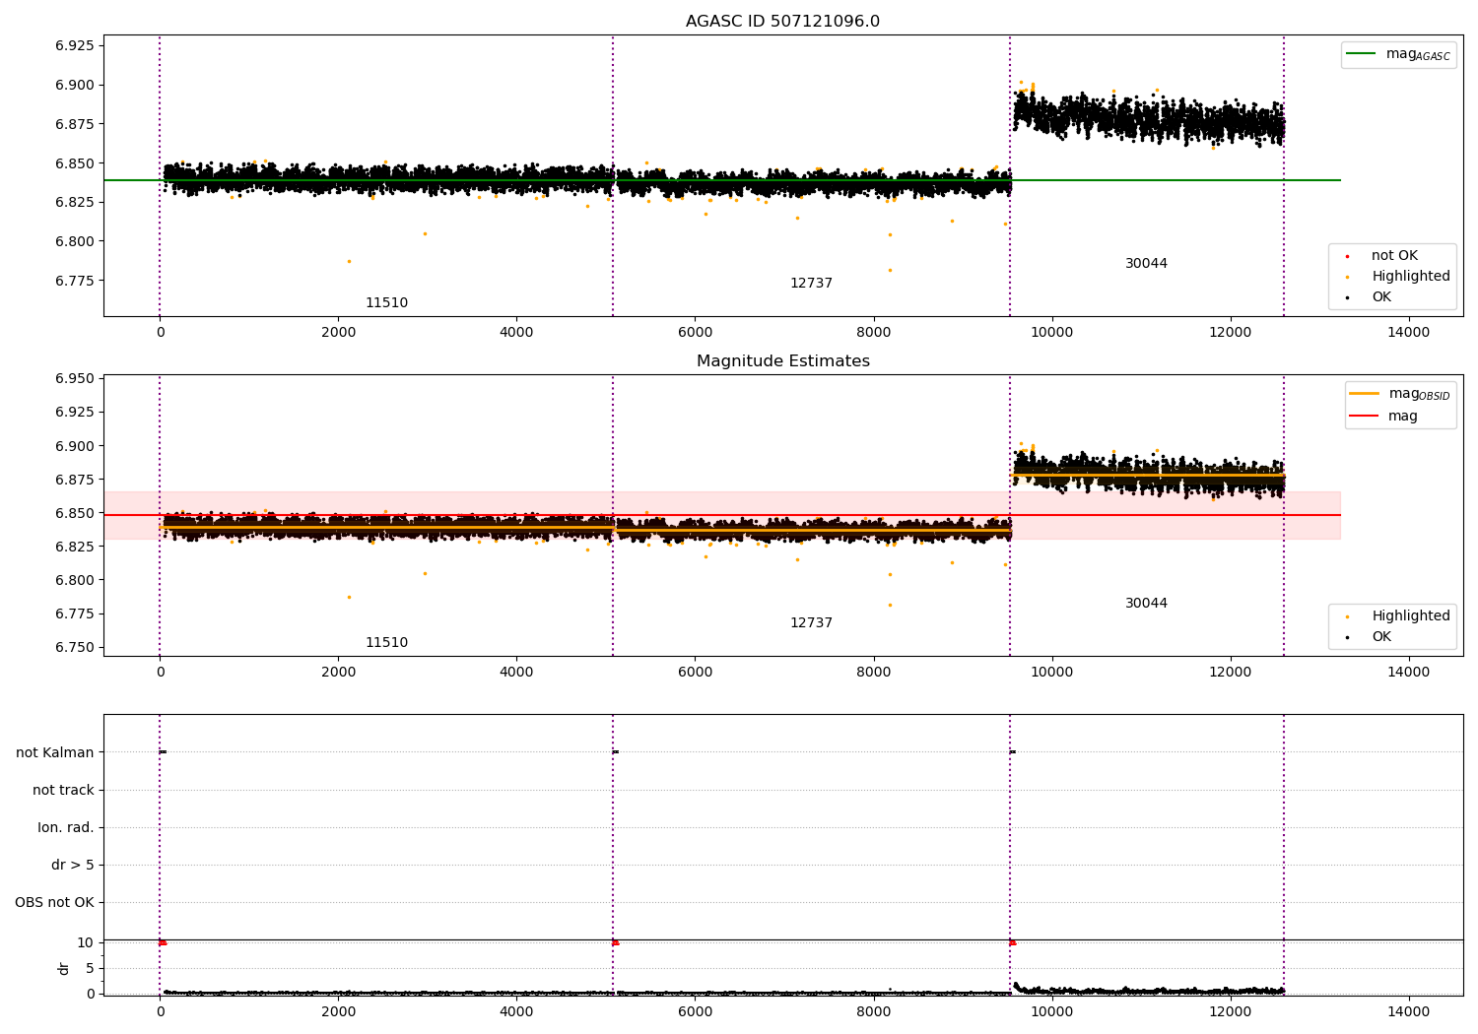1478x1034 pixels.
Task: Click obsid label 30044 in top plot
Action: pyautogui.click(x=1146, y=264)
